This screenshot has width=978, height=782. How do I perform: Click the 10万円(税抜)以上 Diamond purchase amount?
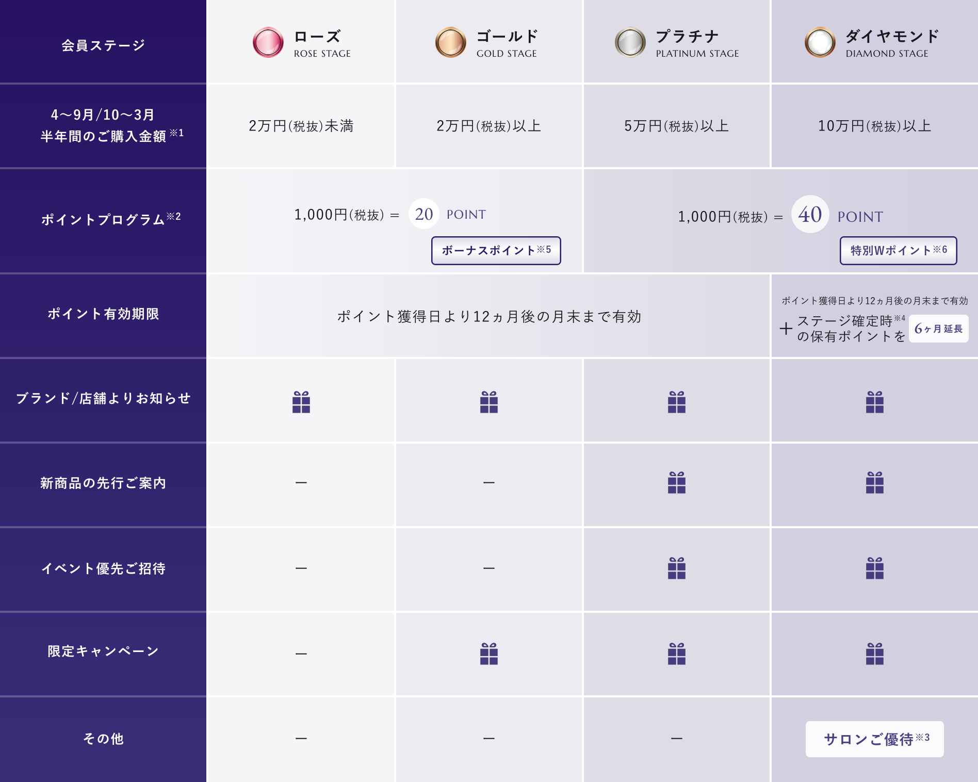pos(874,126)
